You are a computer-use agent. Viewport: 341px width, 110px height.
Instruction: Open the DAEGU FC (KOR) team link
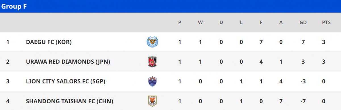(49, 42)
